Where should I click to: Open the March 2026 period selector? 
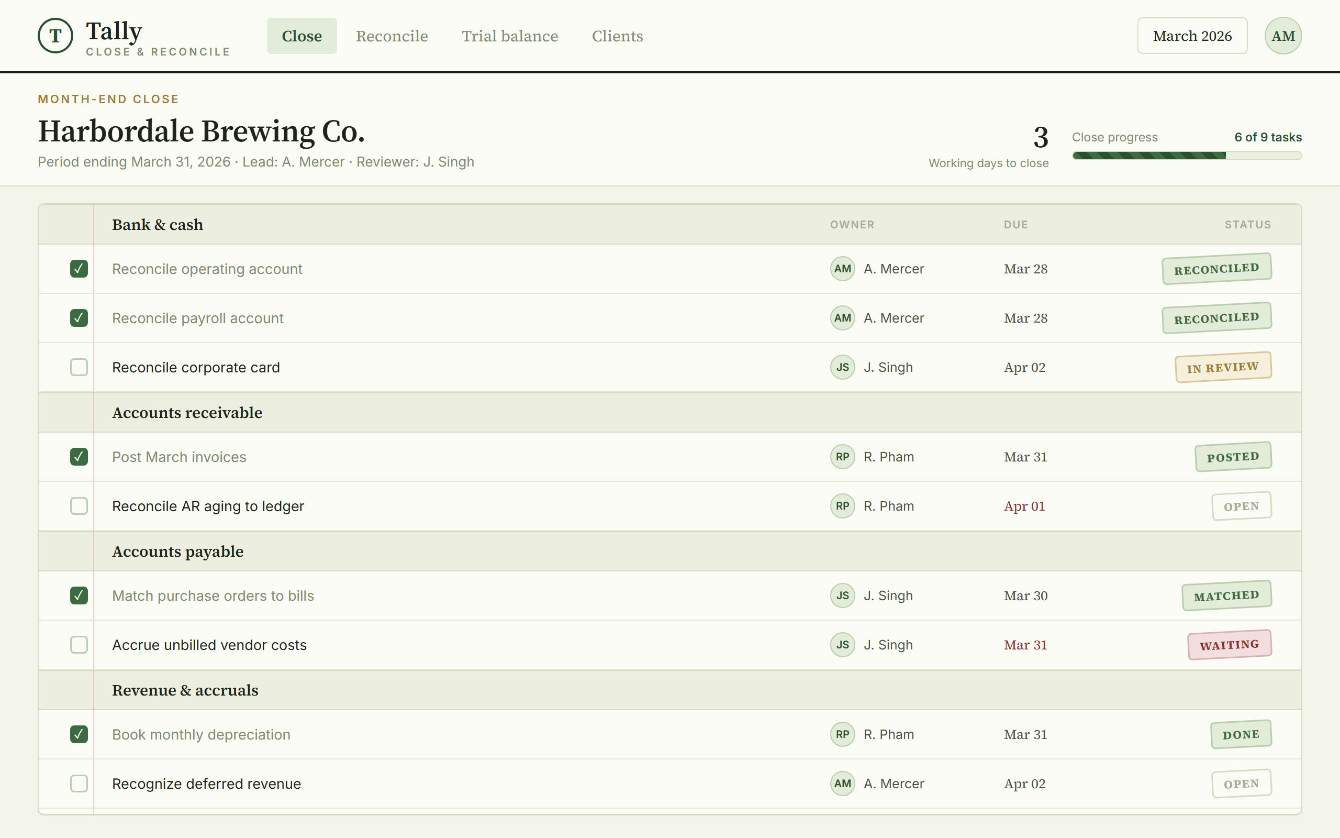pyautogui.click(x=1192, y=36)
